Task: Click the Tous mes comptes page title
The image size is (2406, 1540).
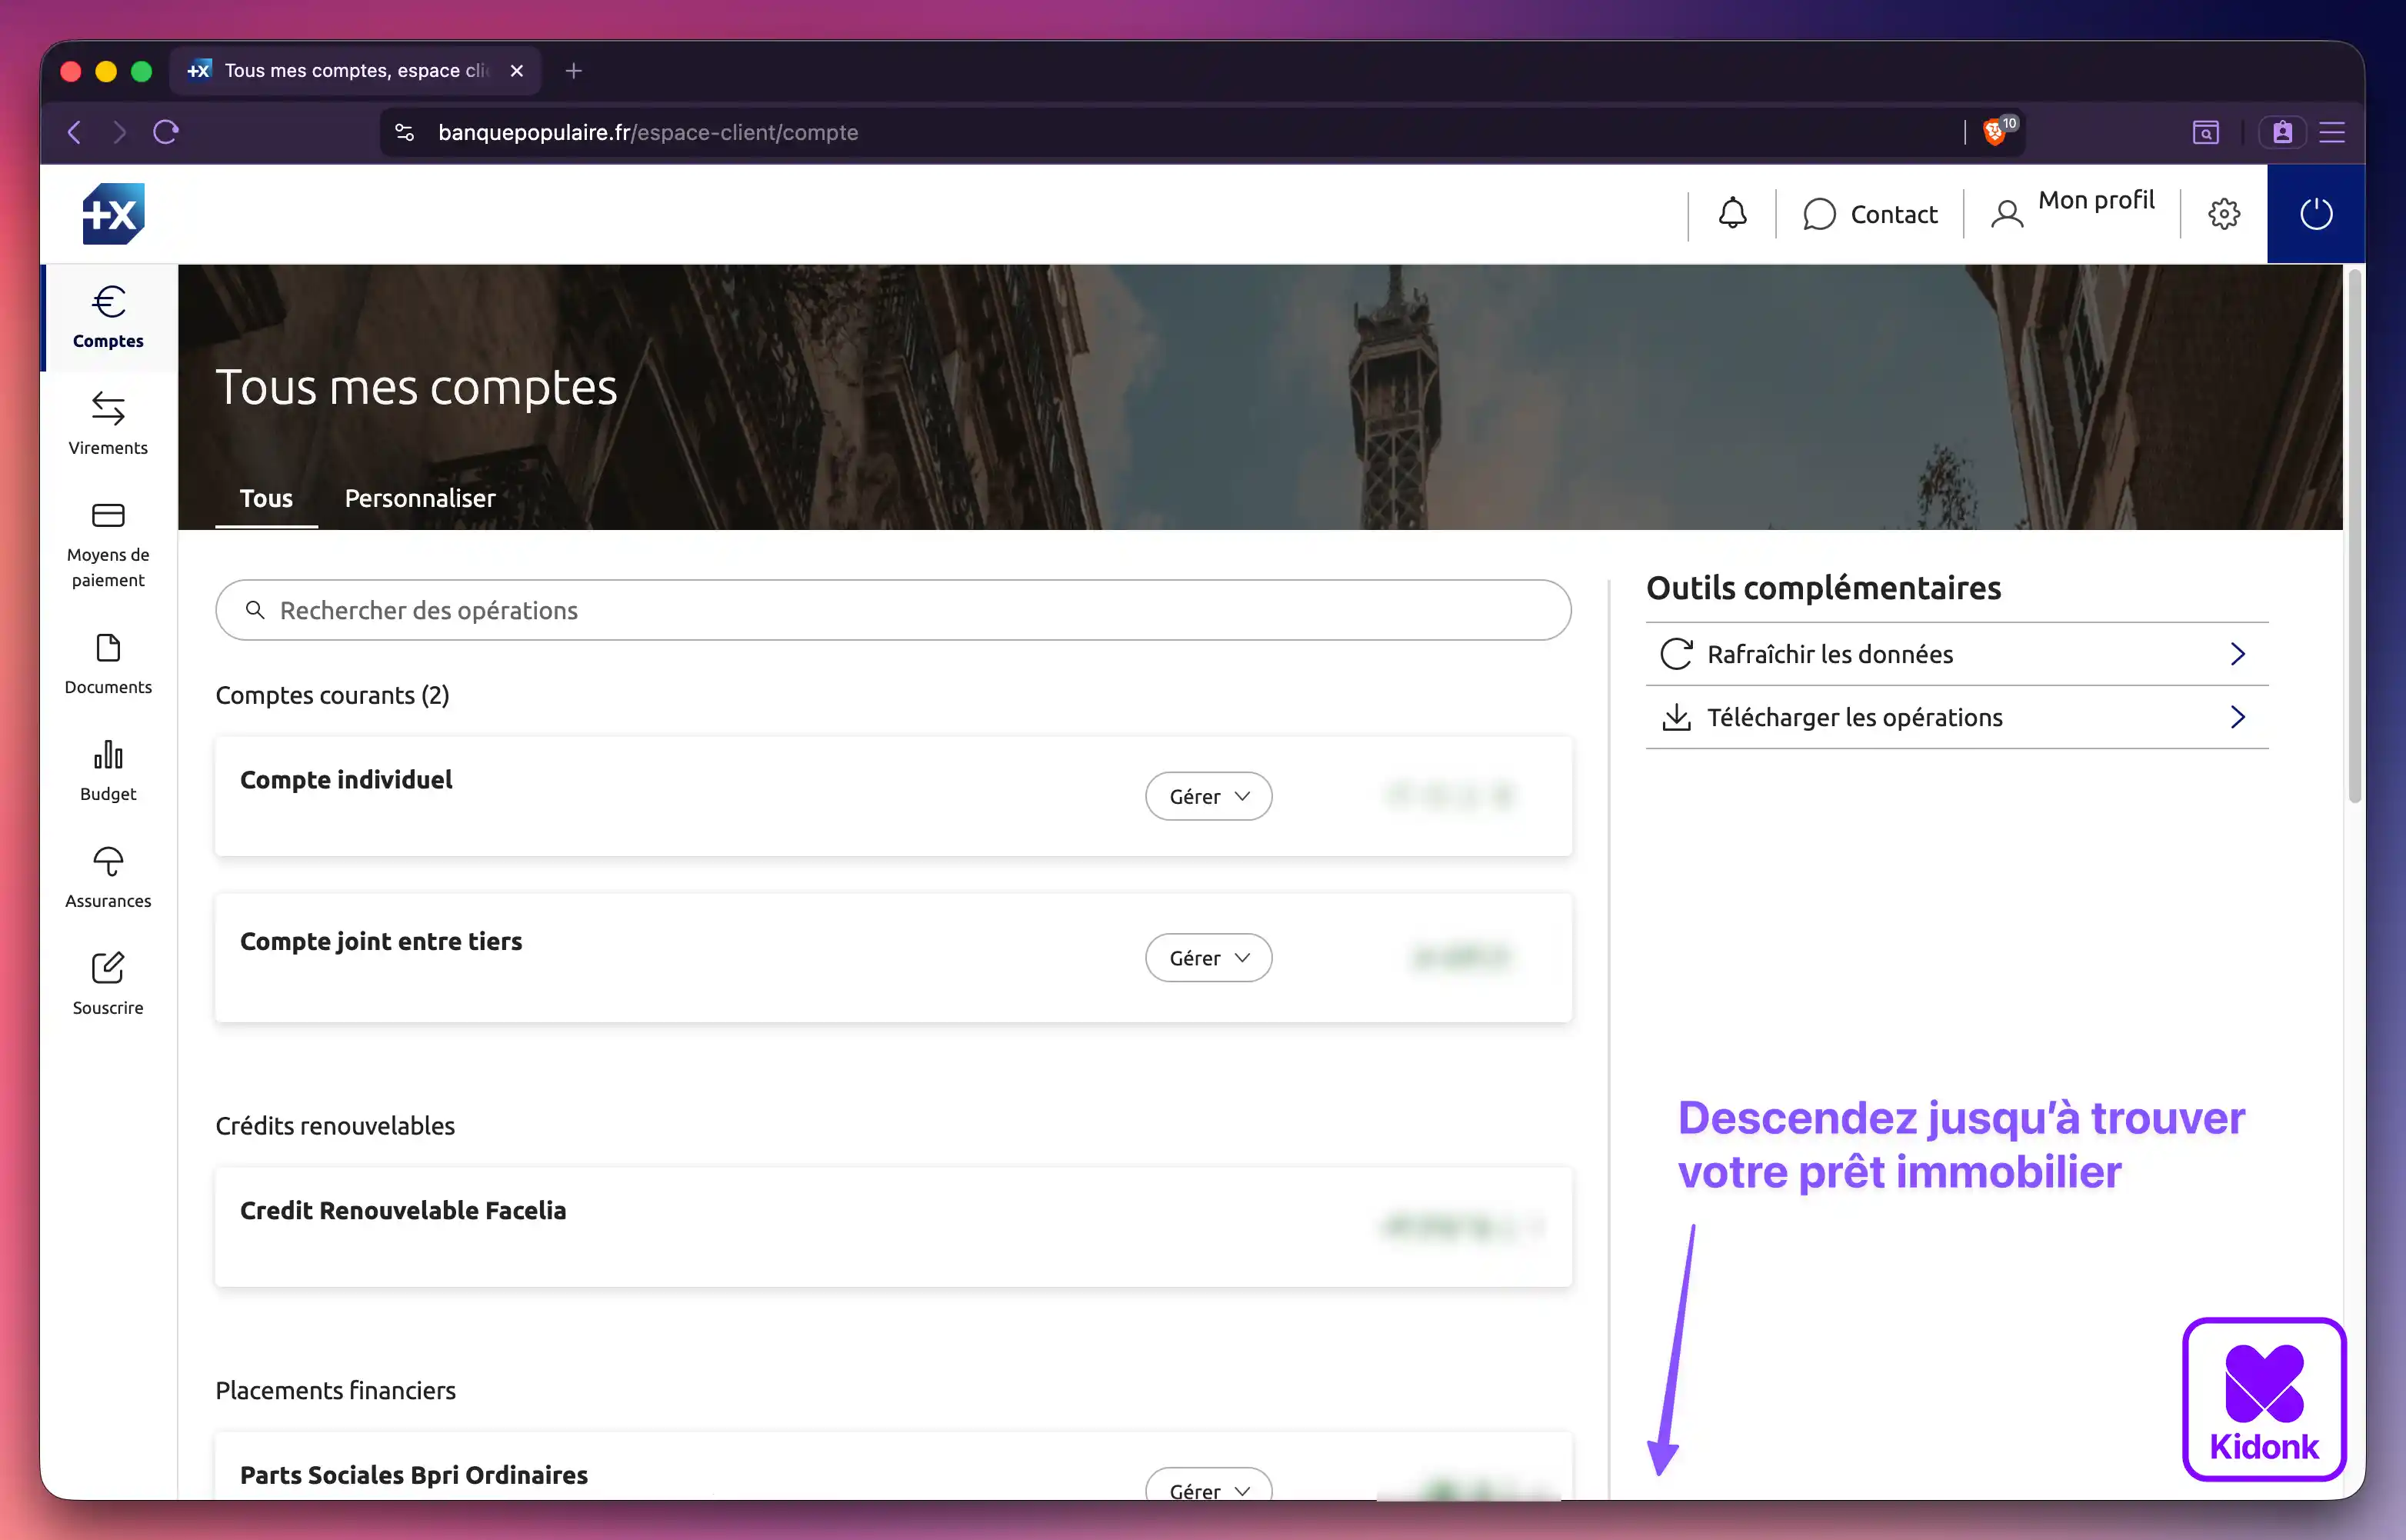Action: click(x=416, y=387)
